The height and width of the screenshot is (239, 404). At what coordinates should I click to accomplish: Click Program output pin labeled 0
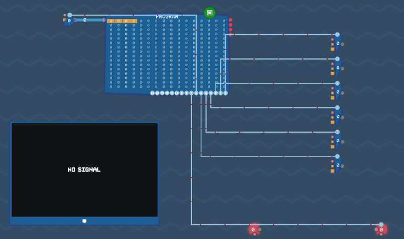226,93
